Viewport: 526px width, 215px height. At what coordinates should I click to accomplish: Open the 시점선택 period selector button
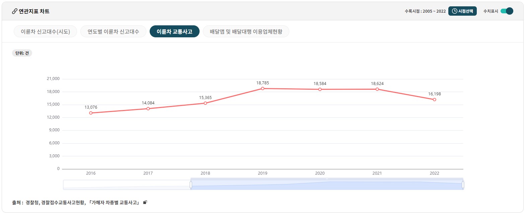(462, 11)
